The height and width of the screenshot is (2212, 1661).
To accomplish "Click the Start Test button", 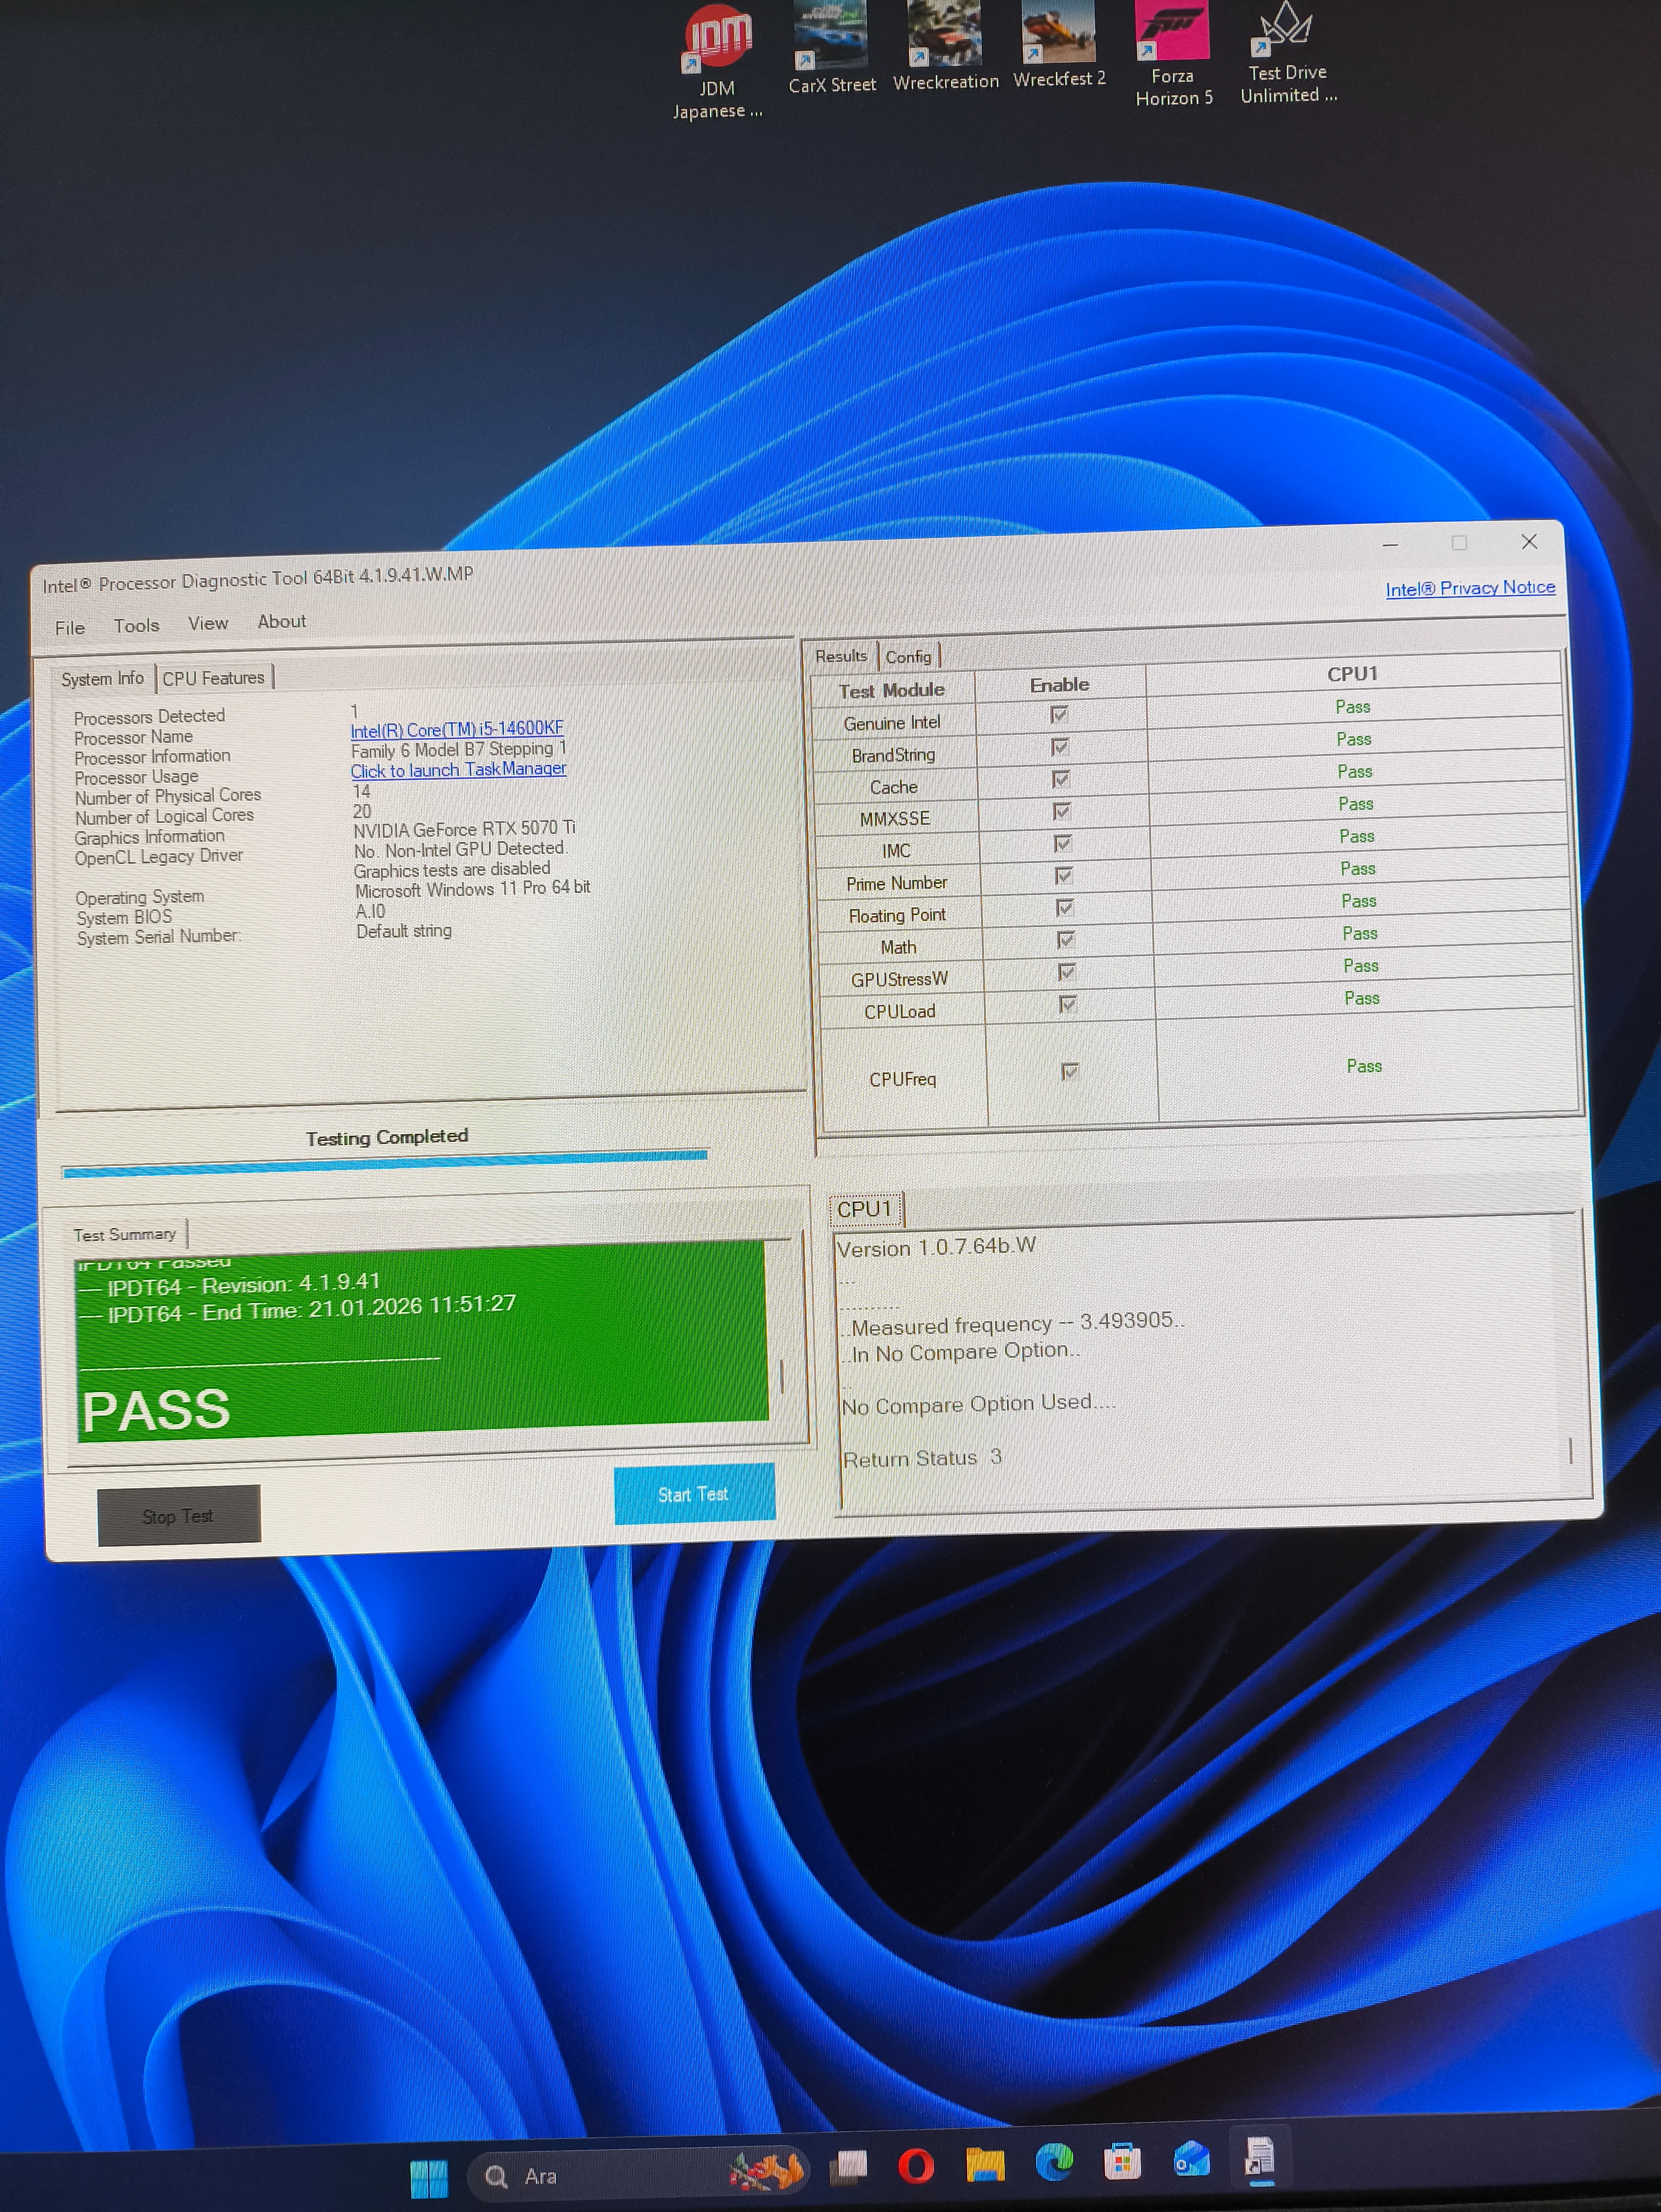I will pos(693,1494).
